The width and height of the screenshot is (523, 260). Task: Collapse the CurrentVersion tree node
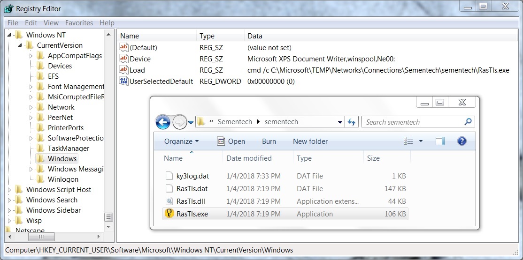coord(20,45)
